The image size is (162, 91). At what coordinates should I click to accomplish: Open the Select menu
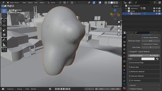tap(30, 3)
